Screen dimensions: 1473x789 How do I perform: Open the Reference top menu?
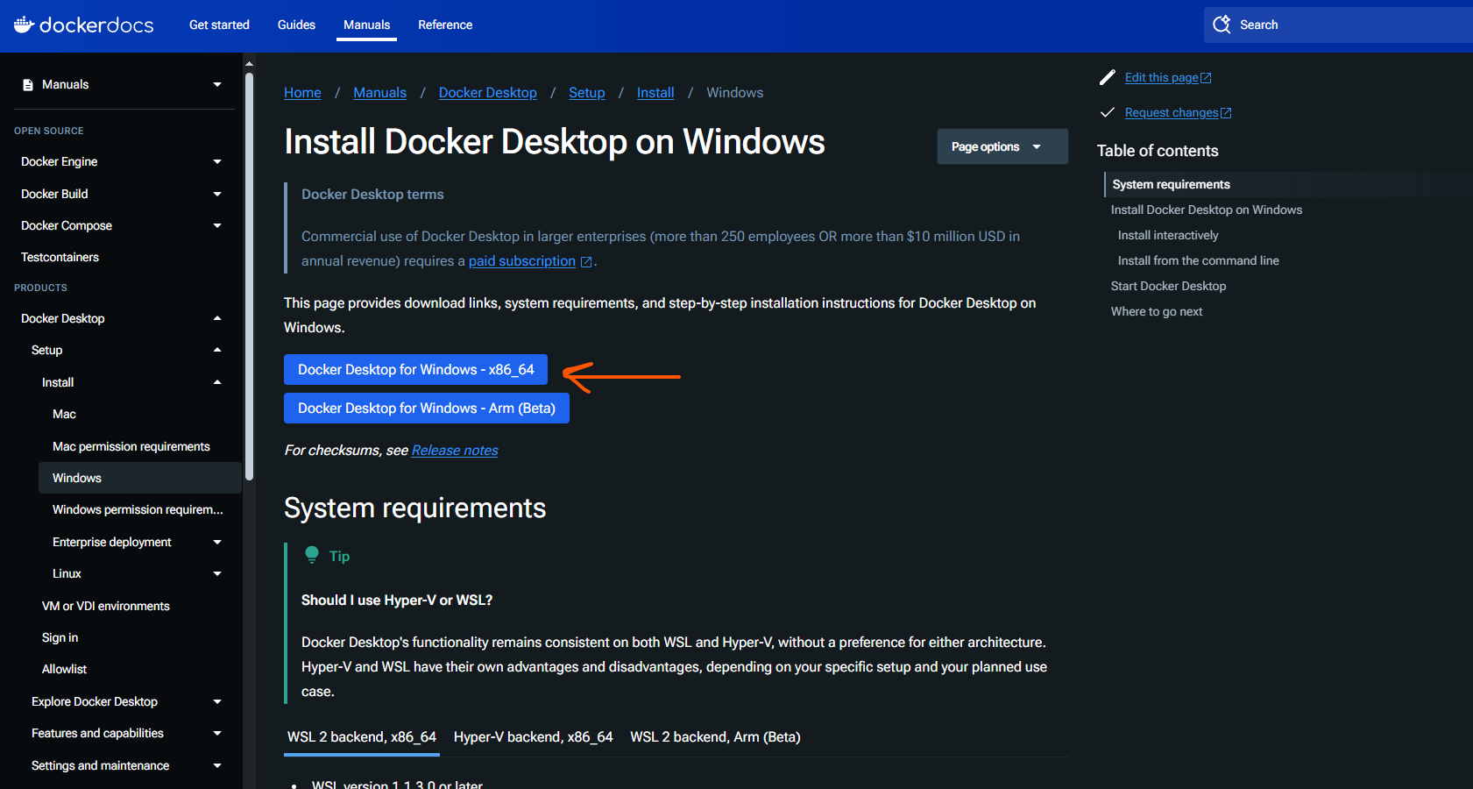[445, 25]
